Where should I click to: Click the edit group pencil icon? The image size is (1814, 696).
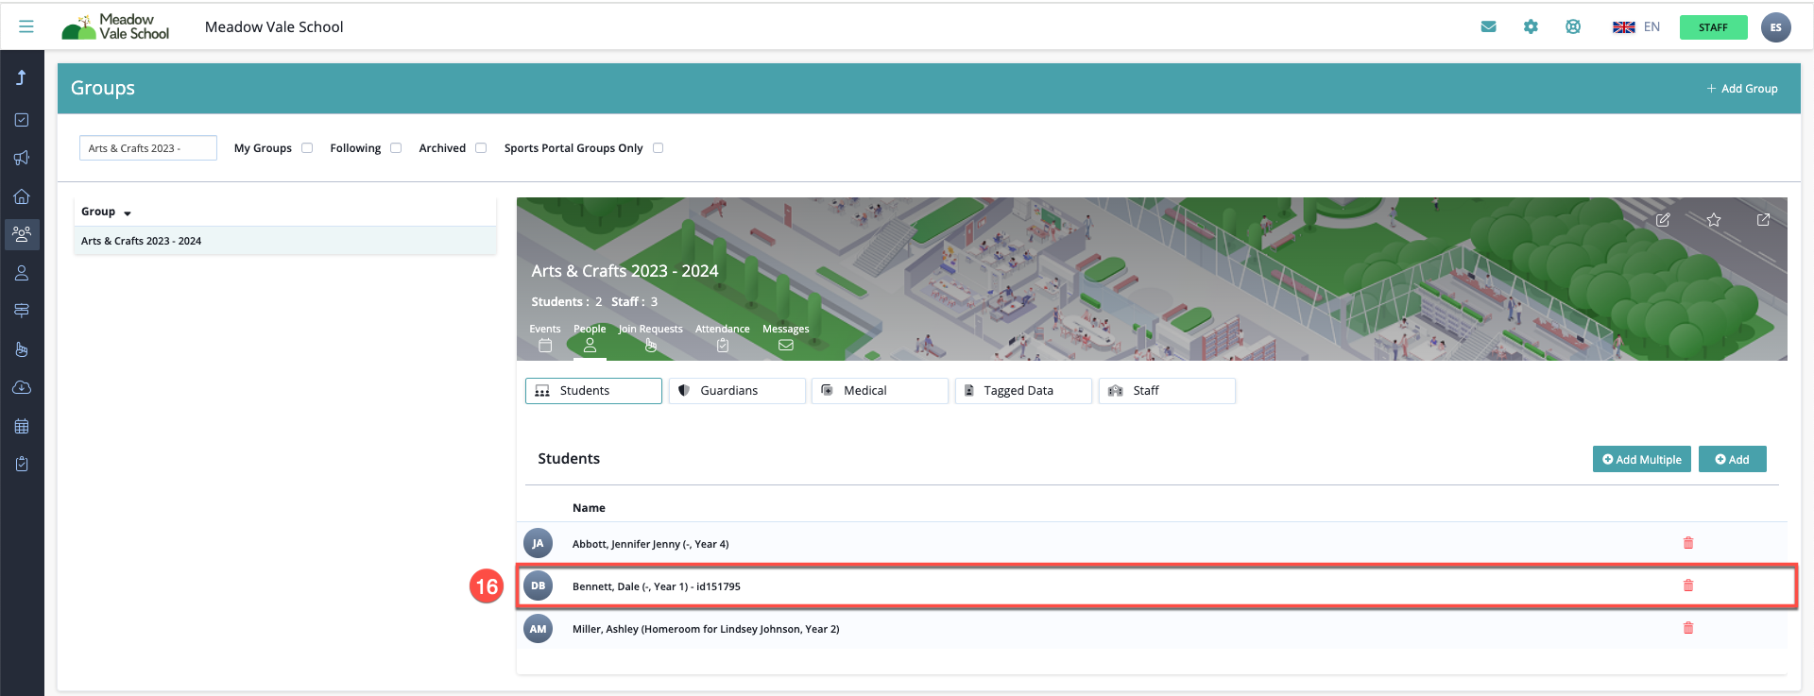(x=1663, y=220)
